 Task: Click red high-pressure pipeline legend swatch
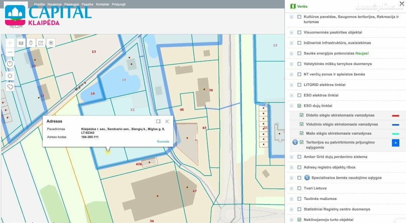tap(395, 116)
